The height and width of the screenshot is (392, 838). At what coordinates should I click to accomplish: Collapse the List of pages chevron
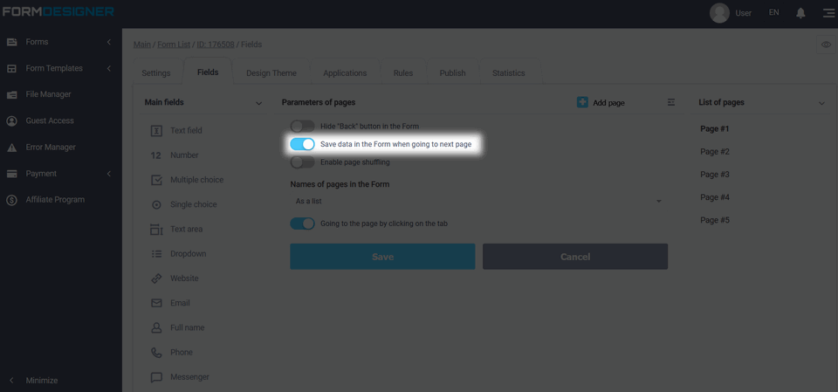pyautogui.click(x=822, y=103)
